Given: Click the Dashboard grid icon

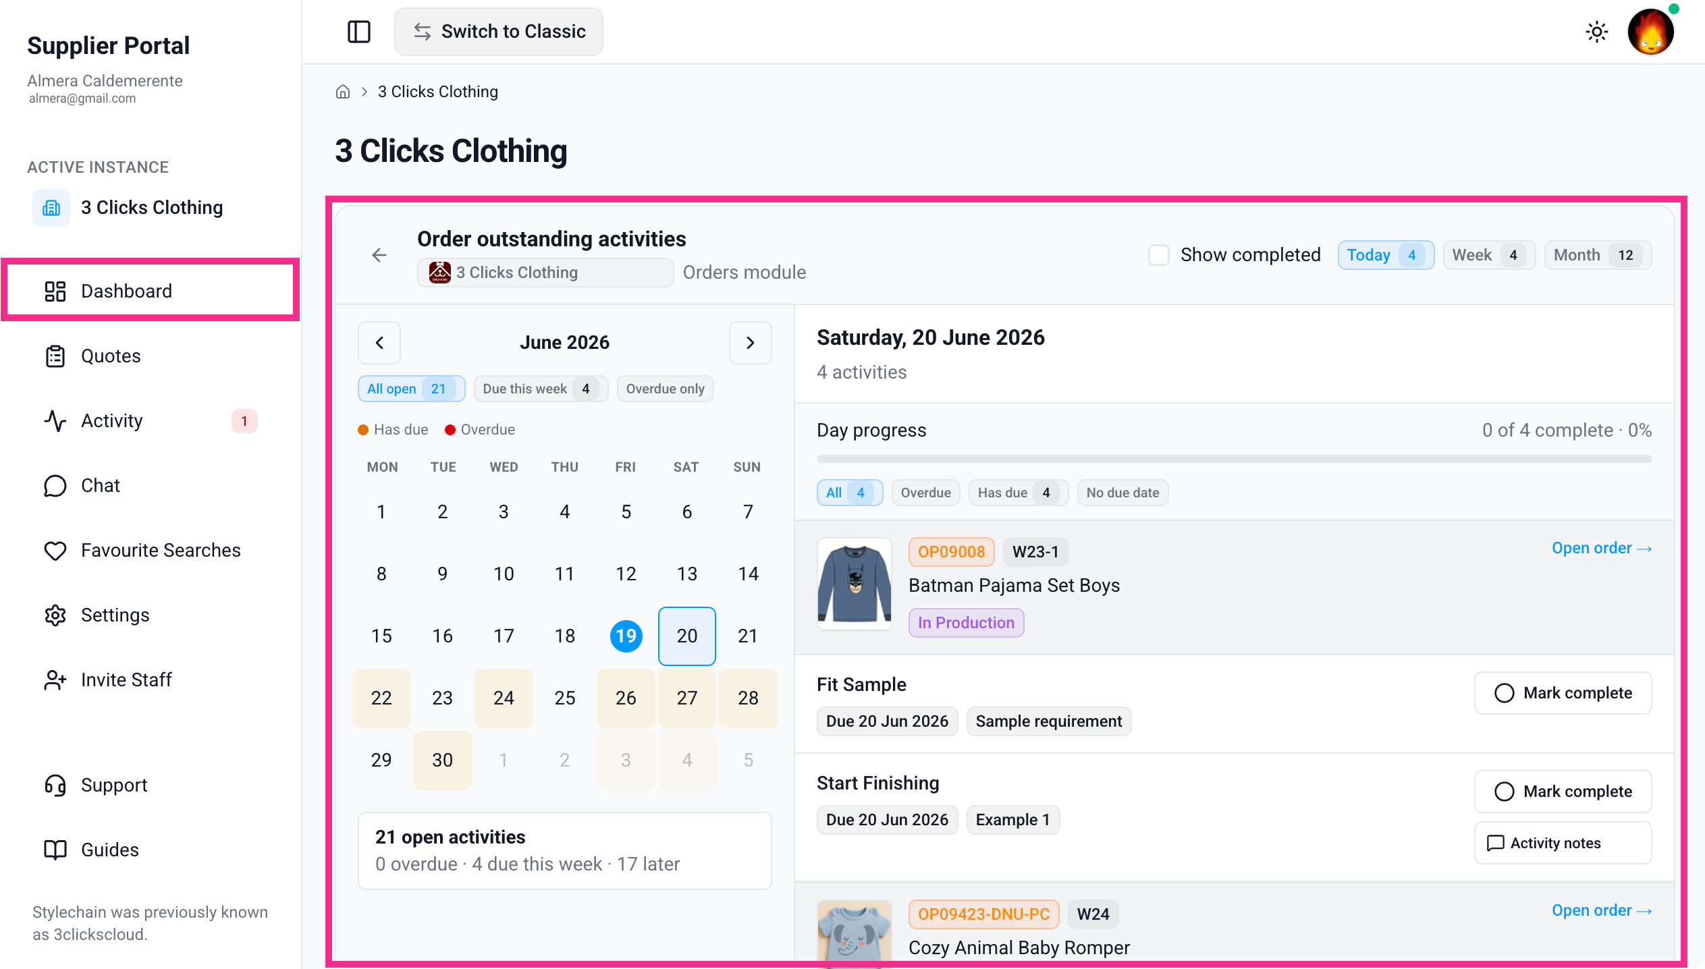Looking at the screenshot, I should pyautogui.click(x=55, y=292).
